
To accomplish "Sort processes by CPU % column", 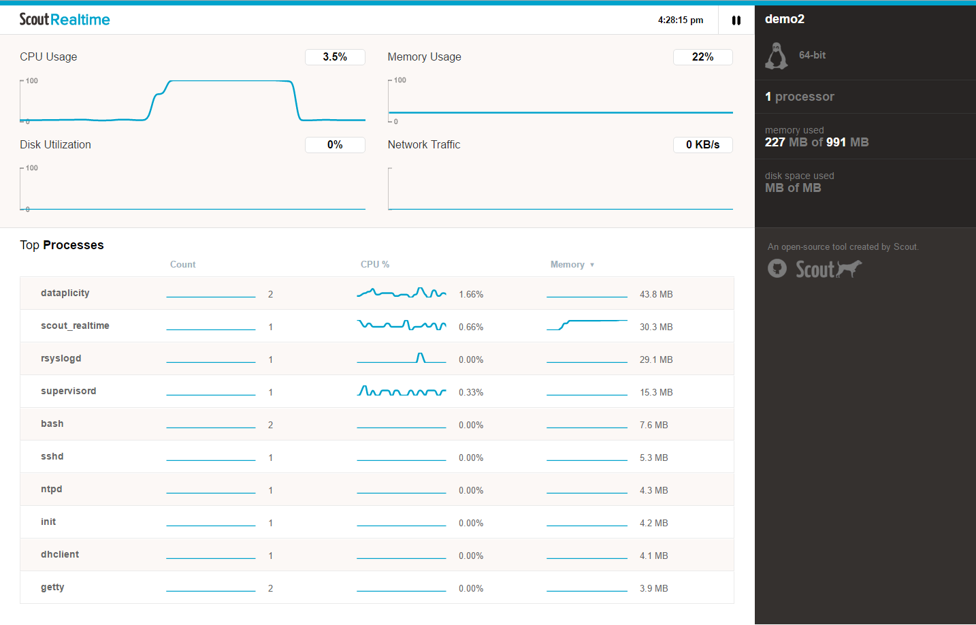I will pos(375,264).
